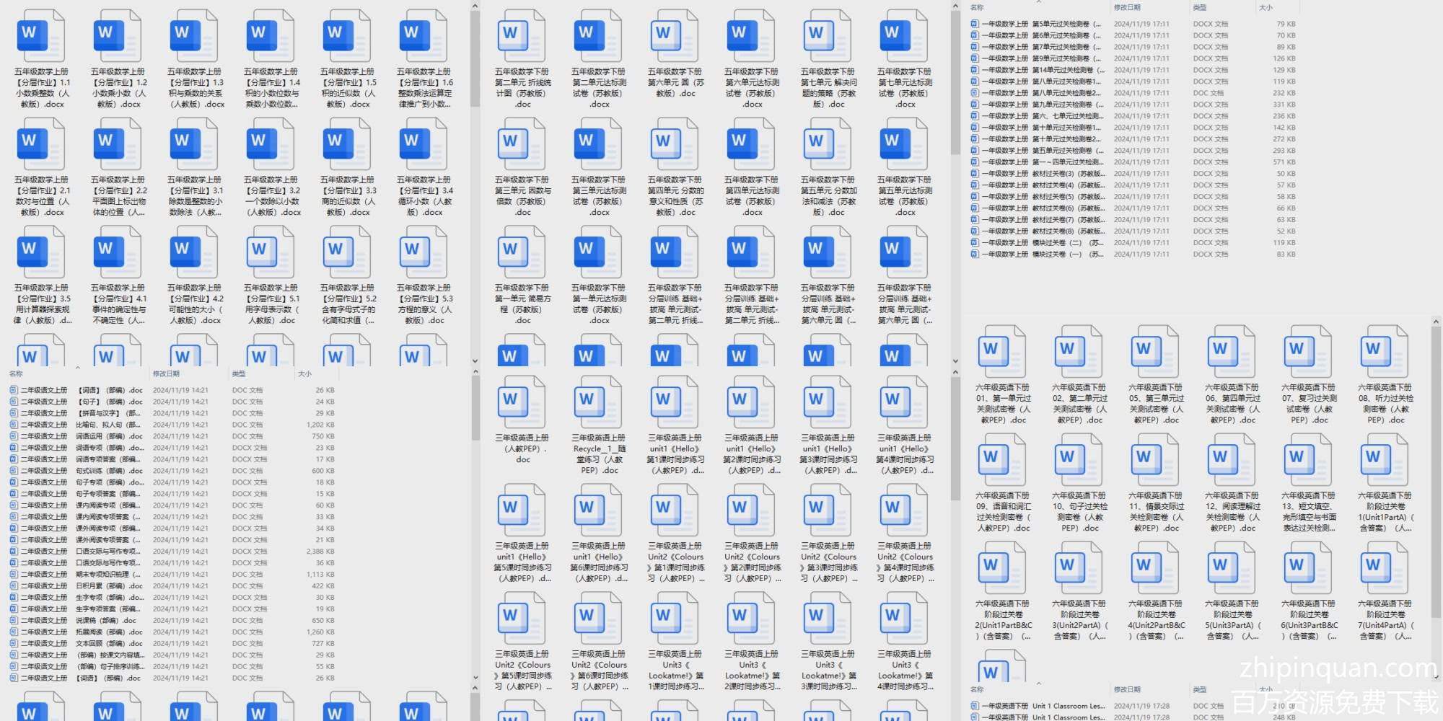
Task: Click 六年级英语下册 13 短文填空 file icon
Action: click(1308, 460)
